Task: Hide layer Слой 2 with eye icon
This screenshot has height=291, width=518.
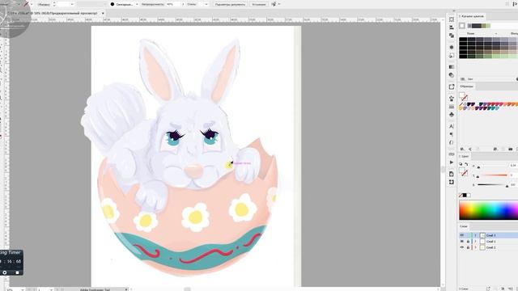Action: pyautogui.click(x=462, y=247)
